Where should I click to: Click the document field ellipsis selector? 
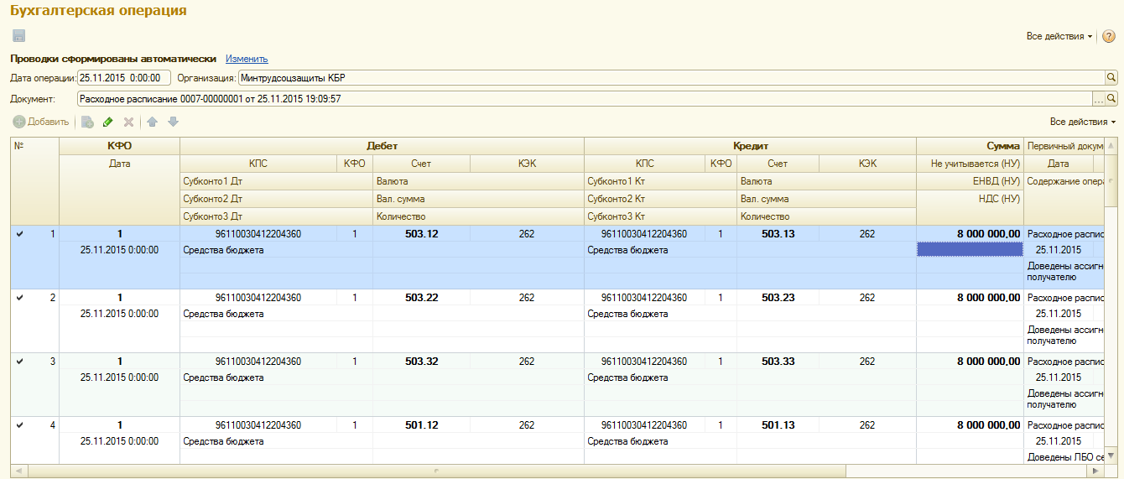tap(1098, 99)
